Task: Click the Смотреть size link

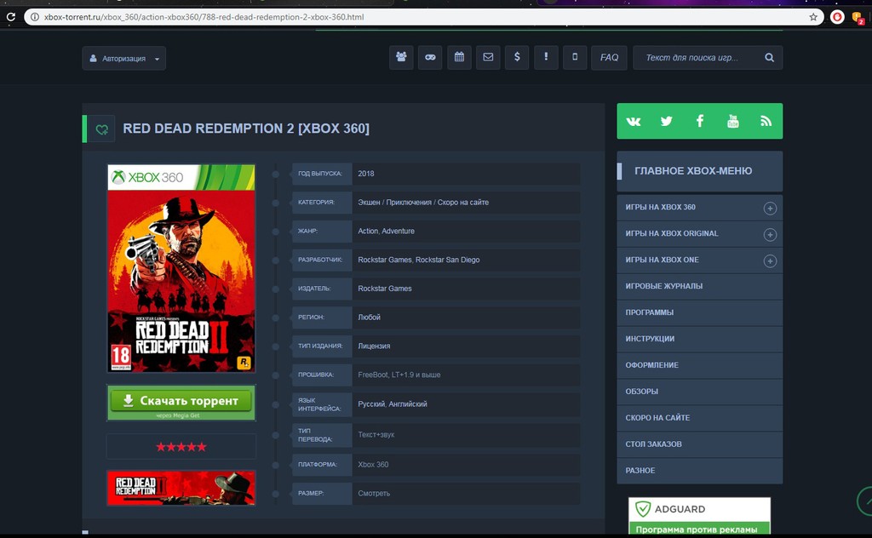Action: (x=374, y=493)
